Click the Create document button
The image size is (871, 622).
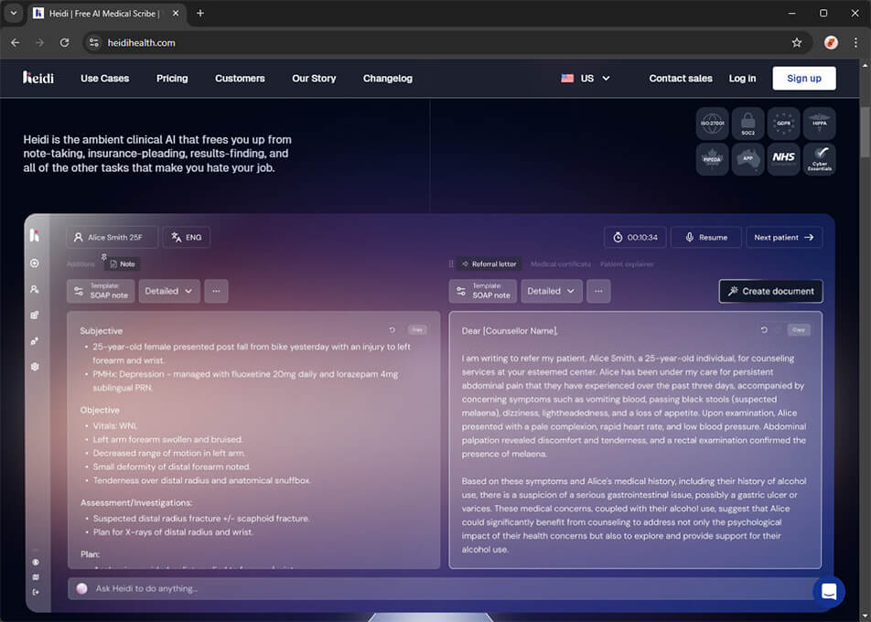[770, 291]
